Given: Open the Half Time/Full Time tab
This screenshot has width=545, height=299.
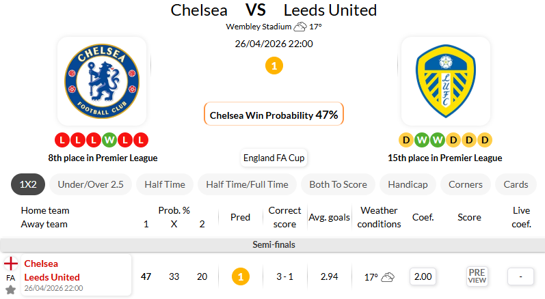Looking at the screenshot, I should (247, 184).
